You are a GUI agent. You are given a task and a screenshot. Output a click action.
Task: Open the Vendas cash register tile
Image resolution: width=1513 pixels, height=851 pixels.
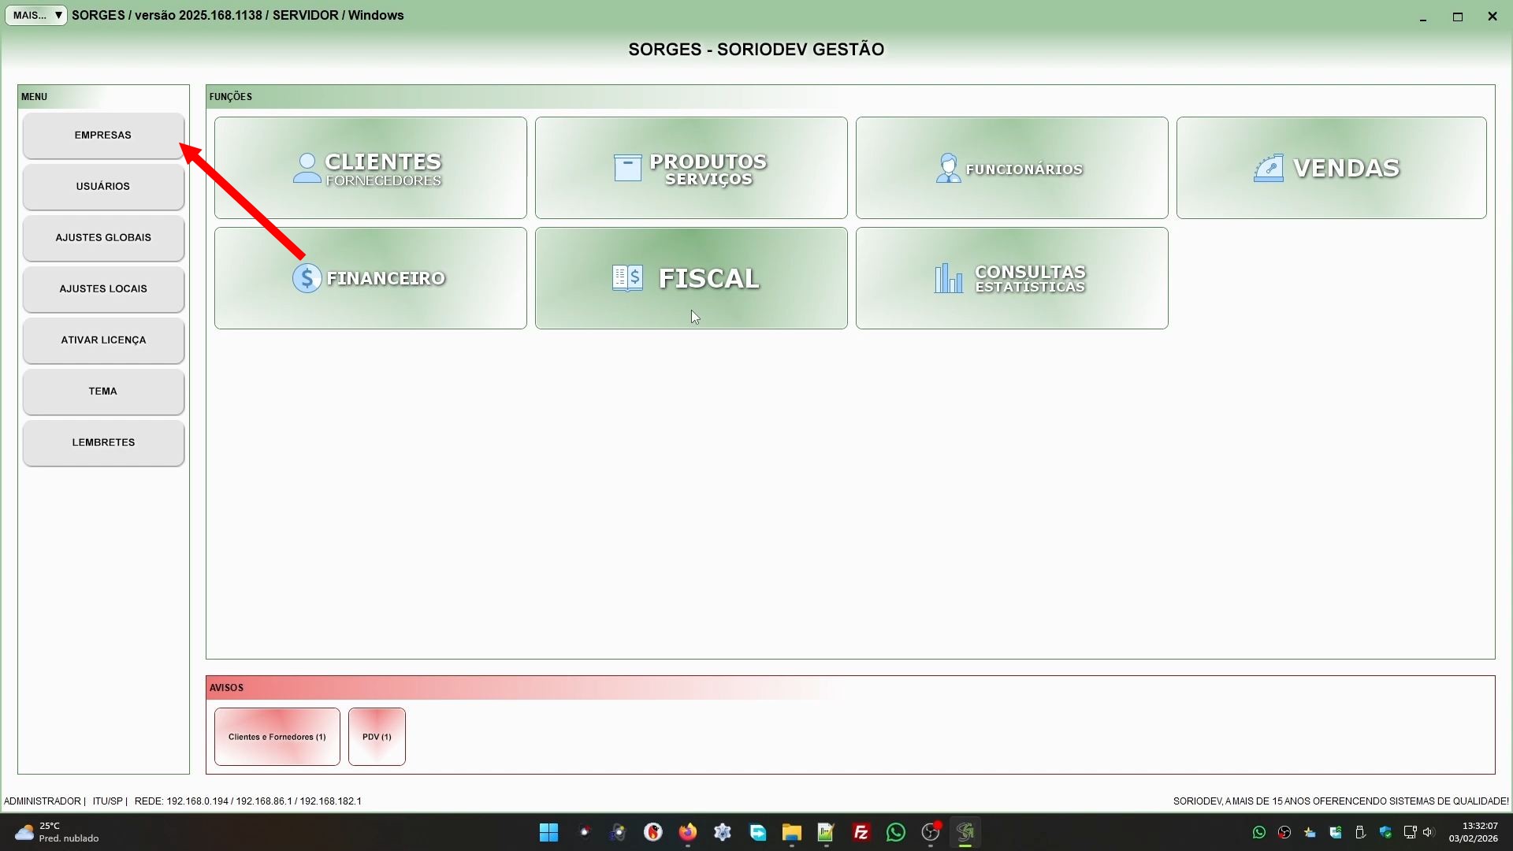(x=1331, y=168)
